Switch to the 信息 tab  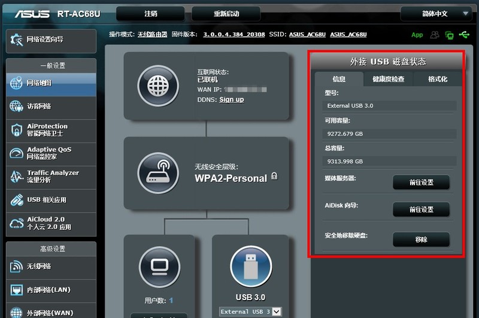click(339, 79)
